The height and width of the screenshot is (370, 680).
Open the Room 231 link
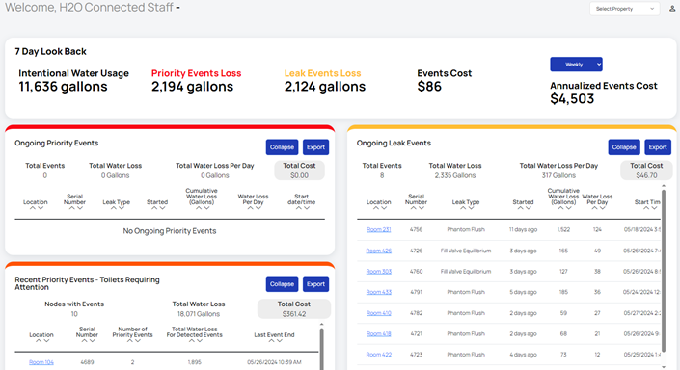(379, 229)
